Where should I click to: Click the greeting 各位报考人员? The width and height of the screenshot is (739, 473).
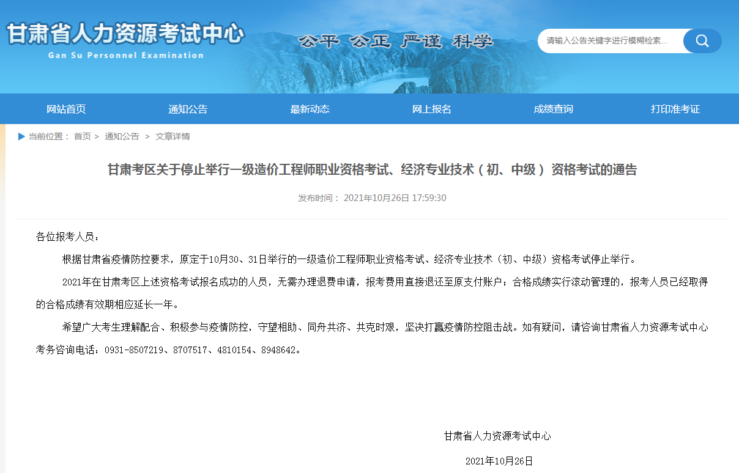click(x=67, y=237)
